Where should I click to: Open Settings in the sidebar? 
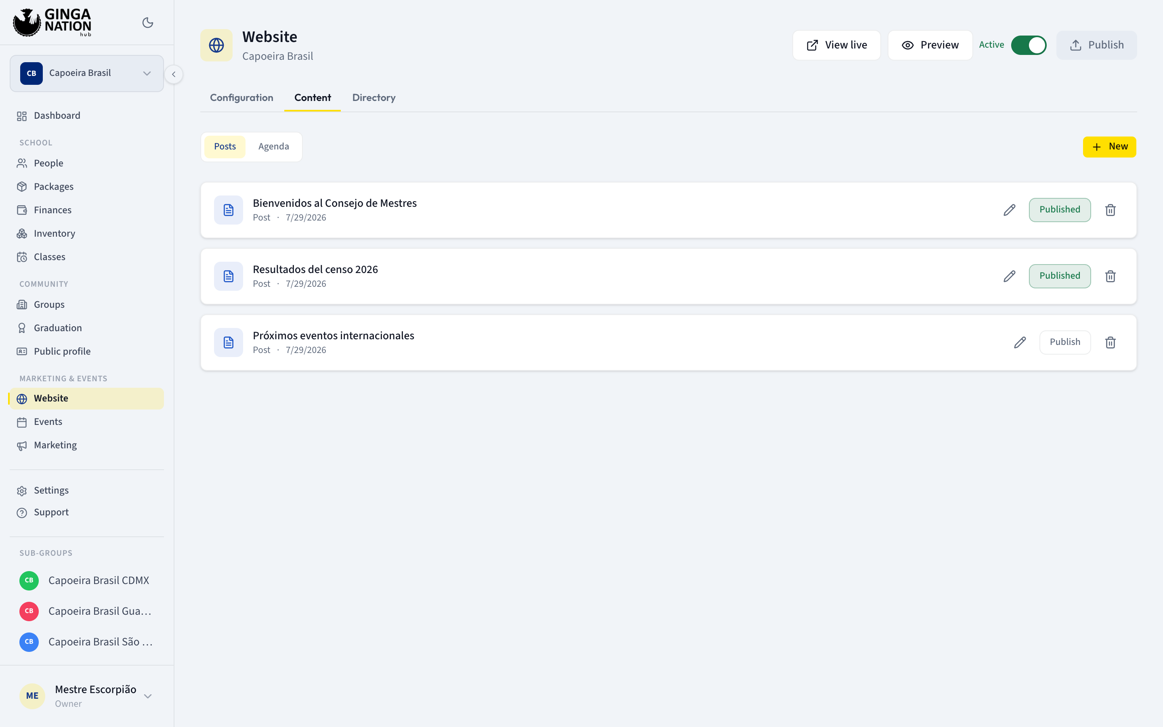[86, 490]
